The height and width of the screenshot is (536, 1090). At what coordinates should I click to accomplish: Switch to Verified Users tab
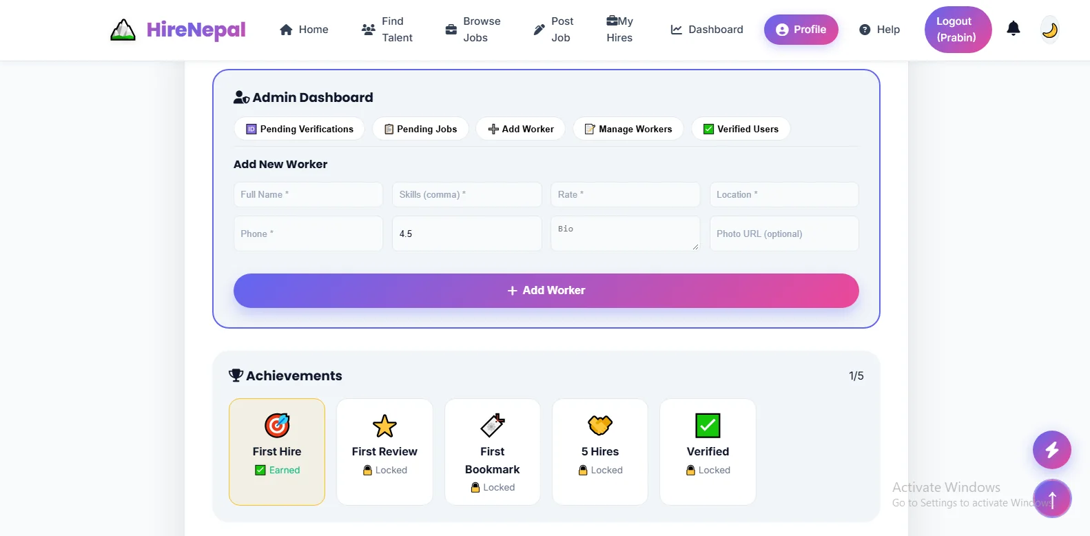741,129
